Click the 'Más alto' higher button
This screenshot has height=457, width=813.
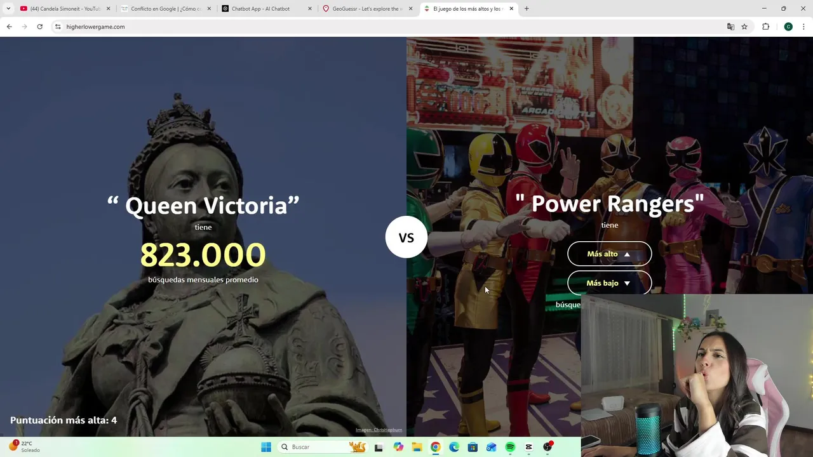click(609, 254)
